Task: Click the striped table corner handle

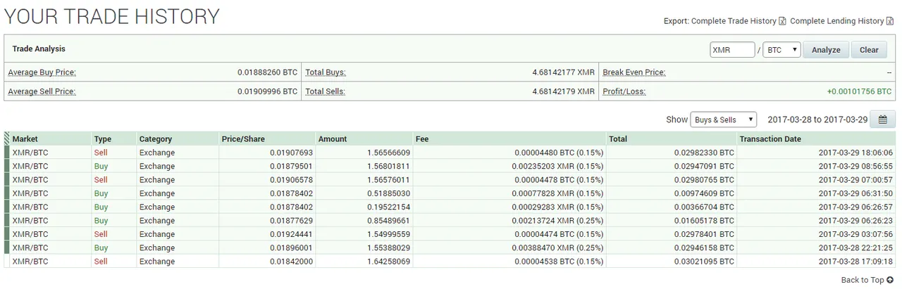Action: [x=7, y=139]
